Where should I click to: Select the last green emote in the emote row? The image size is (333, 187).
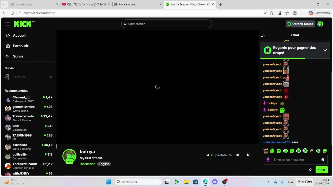click(x=325, y=151)
